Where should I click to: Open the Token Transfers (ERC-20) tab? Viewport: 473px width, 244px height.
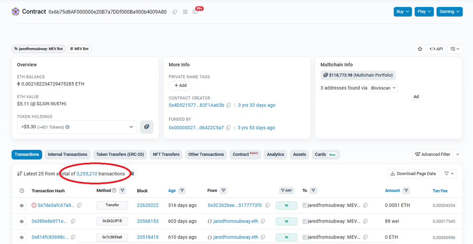click(x=120, y=155)
